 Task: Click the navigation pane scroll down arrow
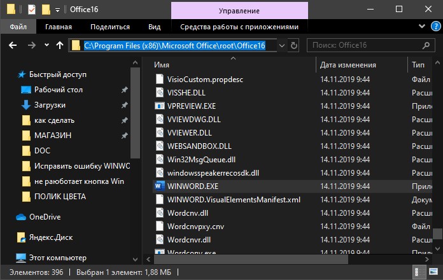coord(136,259)
